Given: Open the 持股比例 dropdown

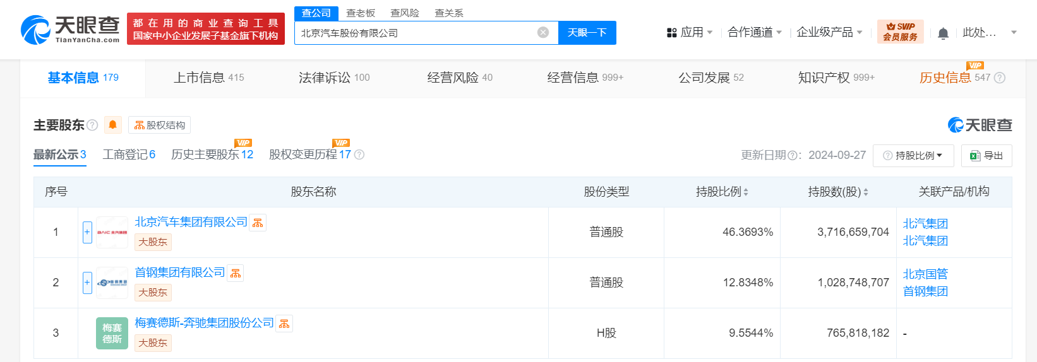Looking at the screenshot, I should point(913,156).
